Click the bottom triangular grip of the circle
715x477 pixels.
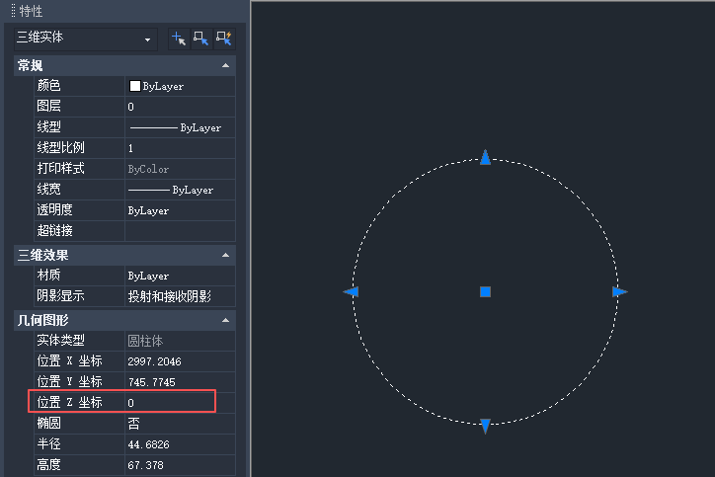485,426
